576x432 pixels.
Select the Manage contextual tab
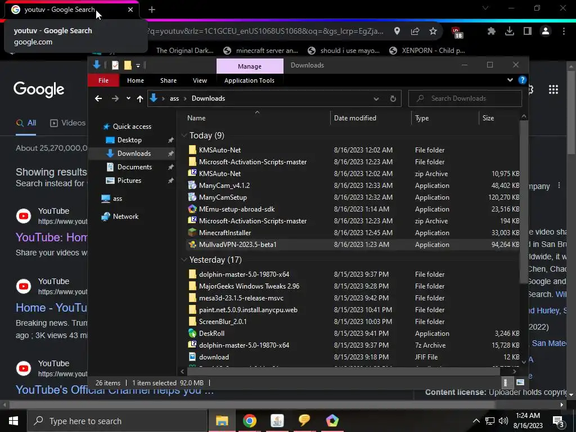(250, 66)
